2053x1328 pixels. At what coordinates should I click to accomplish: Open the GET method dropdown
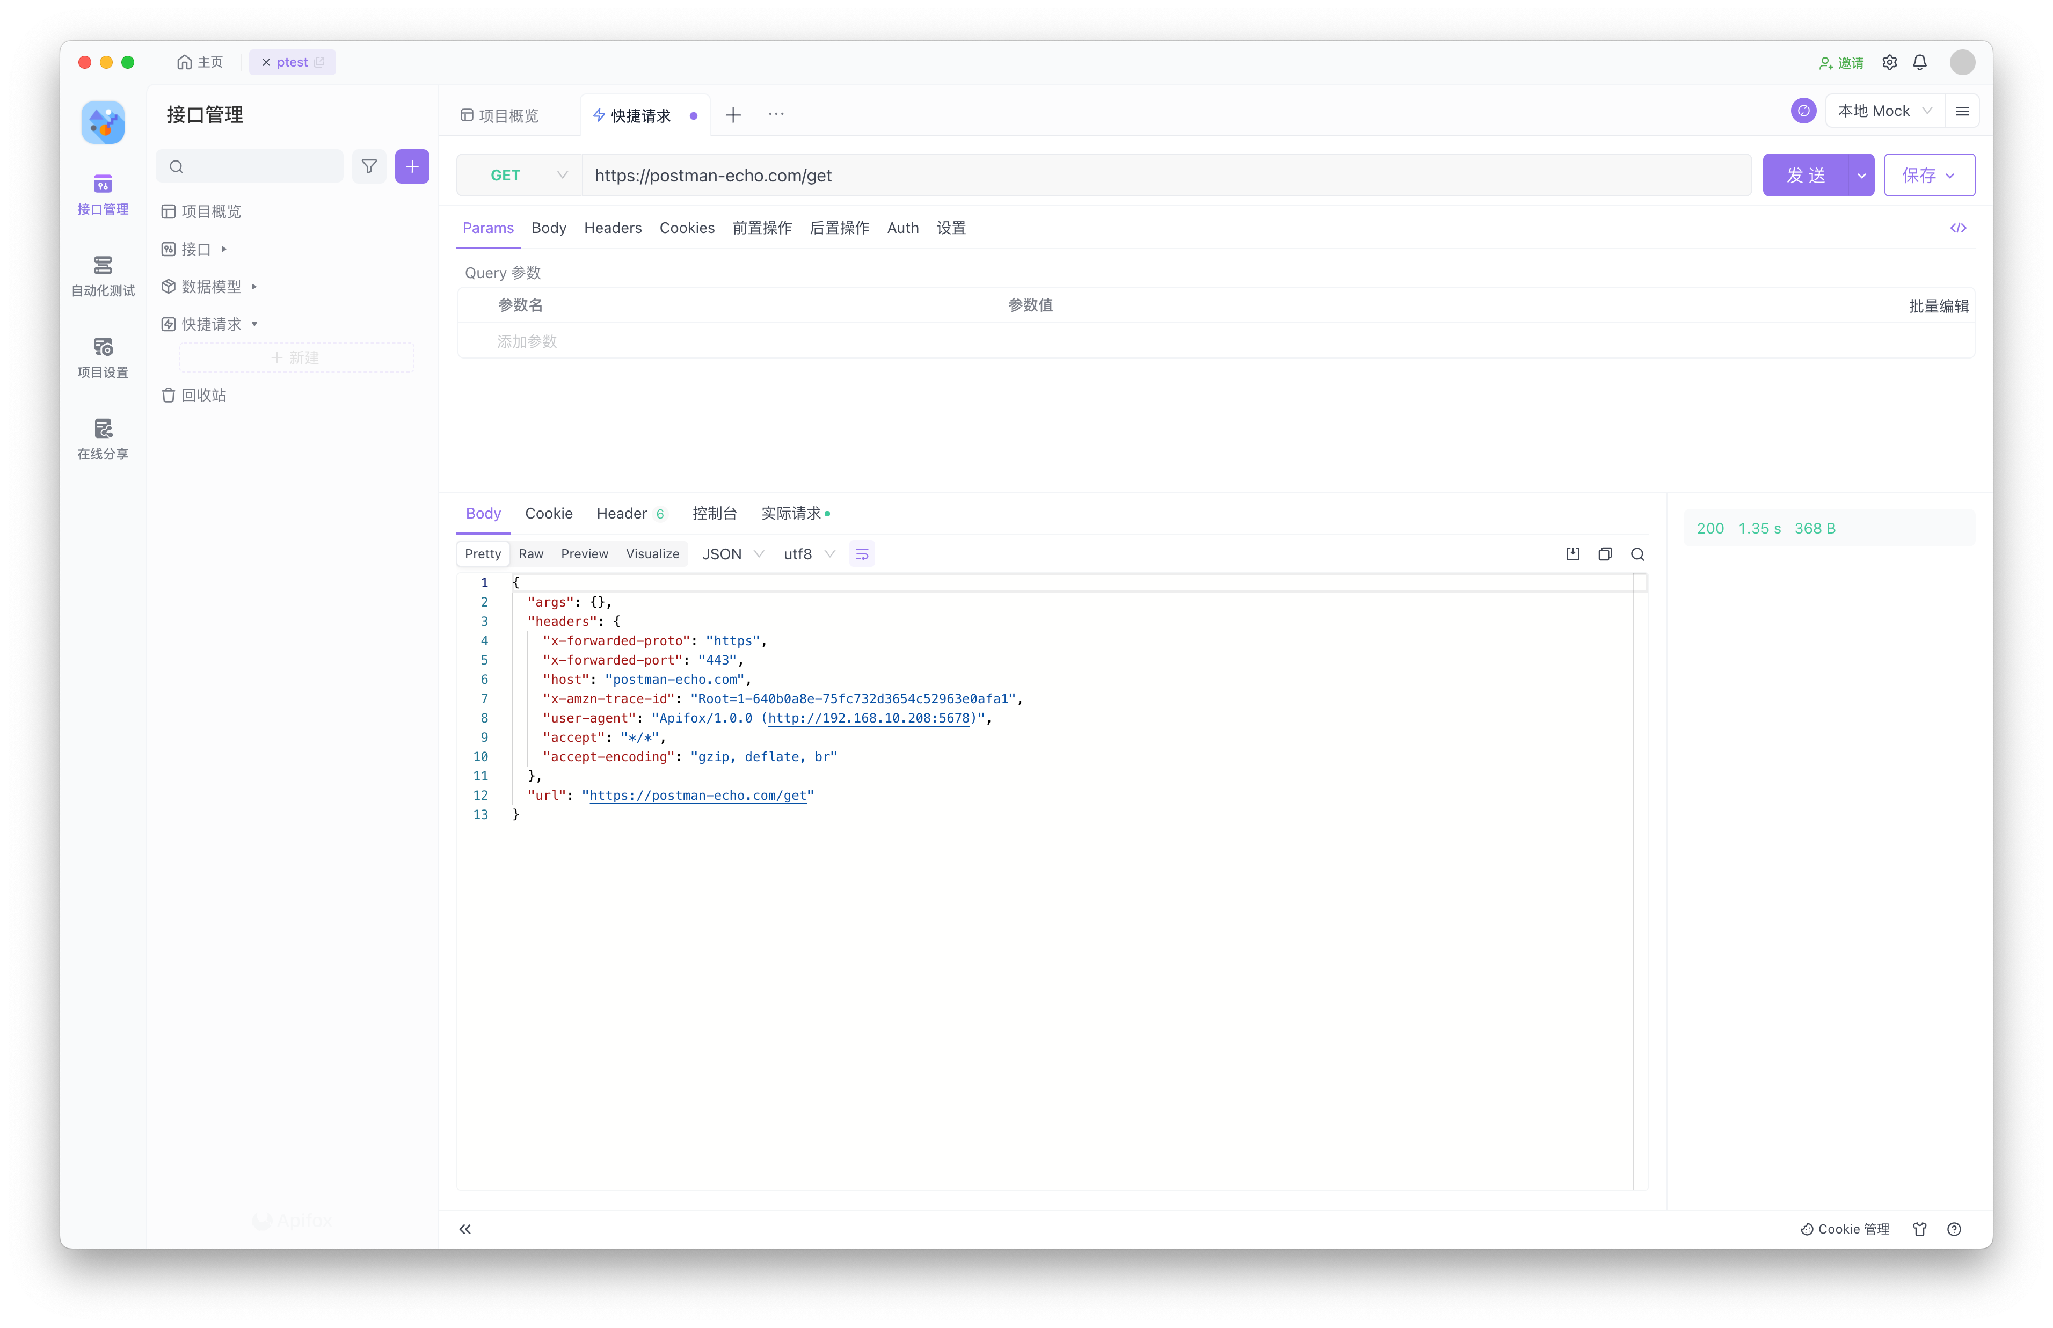pos(520,175)
